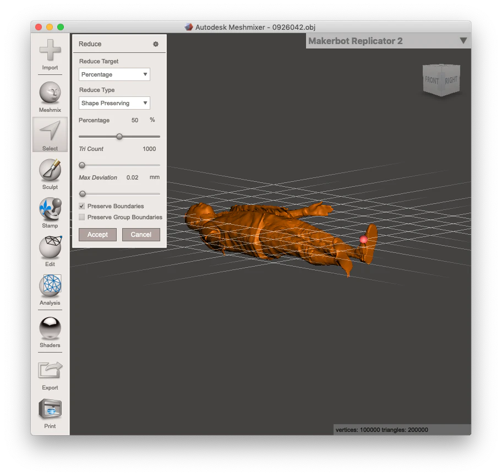
Task: Maximize the window with the green button
Action: (61, 27)
